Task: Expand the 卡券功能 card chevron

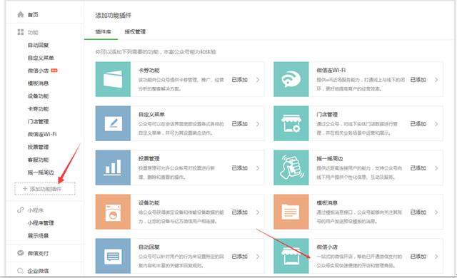Action: 258,79
